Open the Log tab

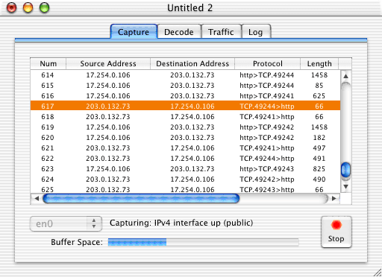256,31
